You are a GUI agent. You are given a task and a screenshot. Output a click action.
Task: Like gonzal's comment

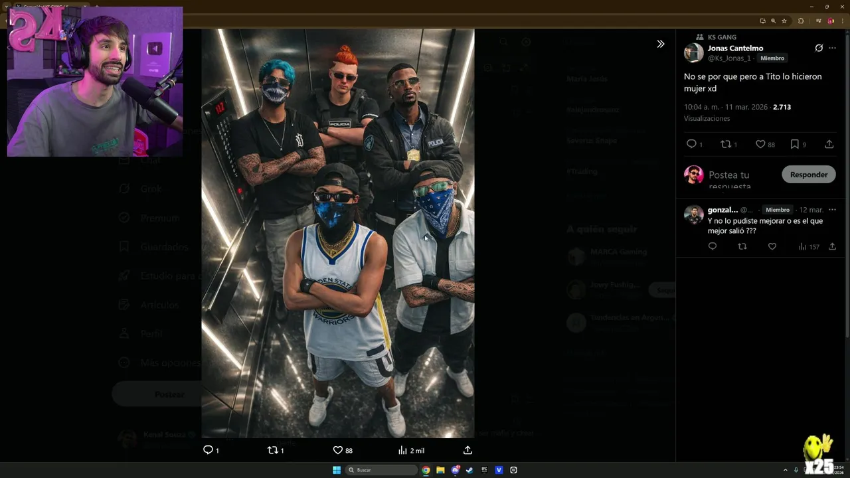[x=772, y=246]
